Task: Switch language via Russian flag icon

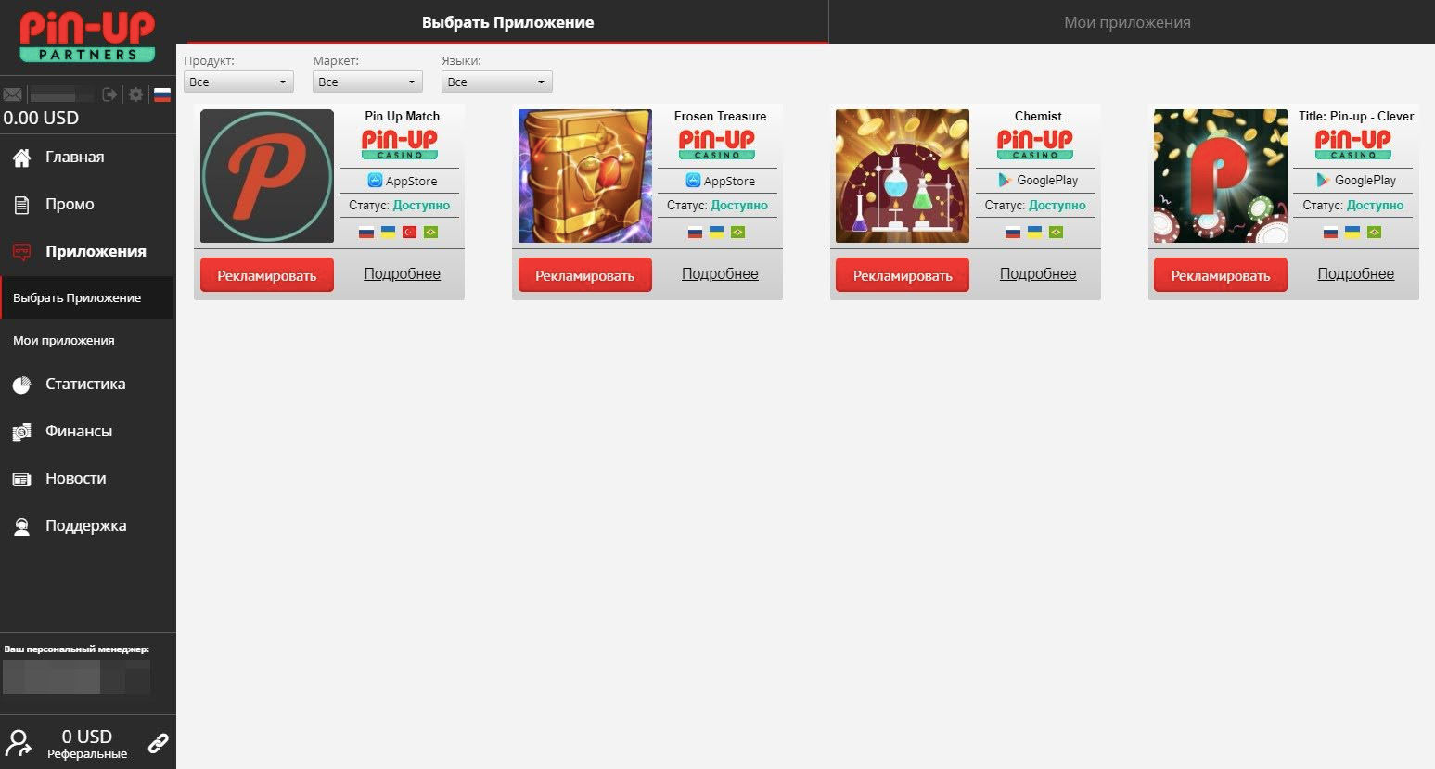Action: (x=162, y=95)
